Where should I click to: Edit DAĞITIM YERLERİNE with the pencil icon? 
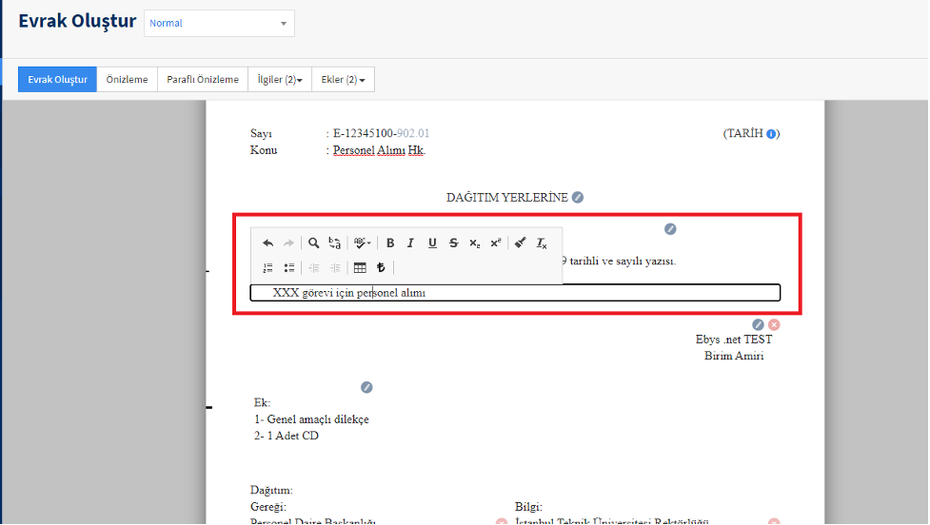[578, 197]
